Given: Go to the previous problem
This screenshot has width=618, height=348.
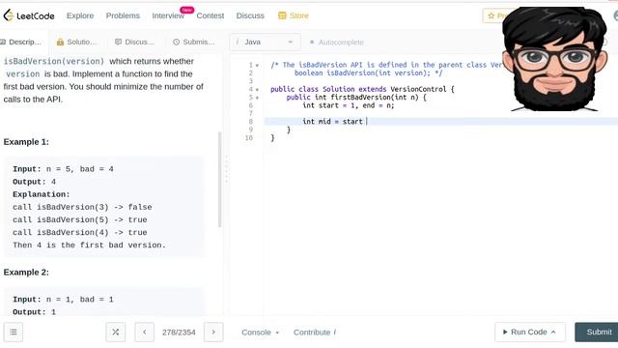Looking at the screenshot, I should point(145,333).
